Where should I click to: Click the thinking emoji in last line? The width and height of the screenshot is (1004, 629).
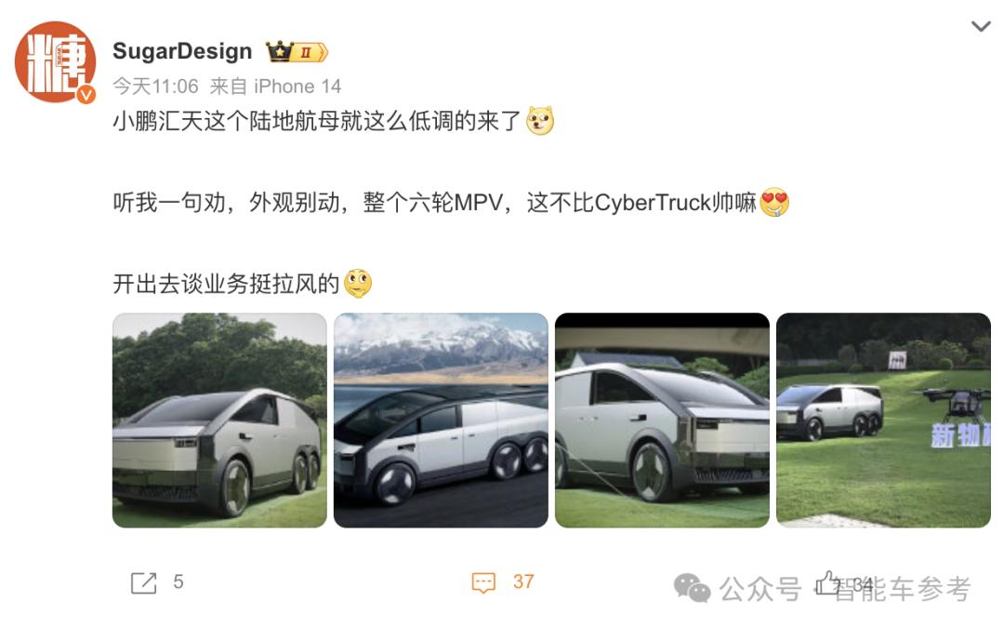click(x=358, y=284)
